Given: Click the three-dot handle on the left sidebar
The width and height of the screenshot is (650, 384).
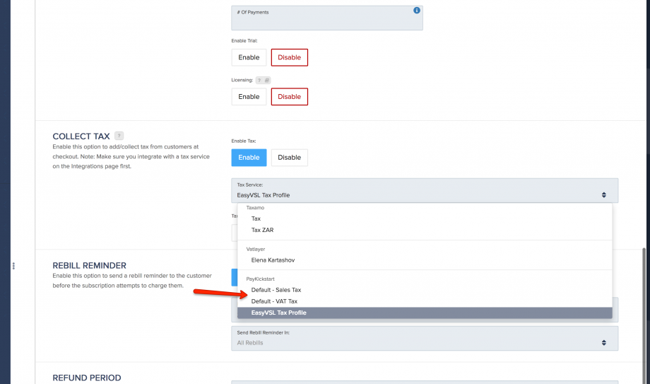Looking at the screenshot, I should 13,266.
